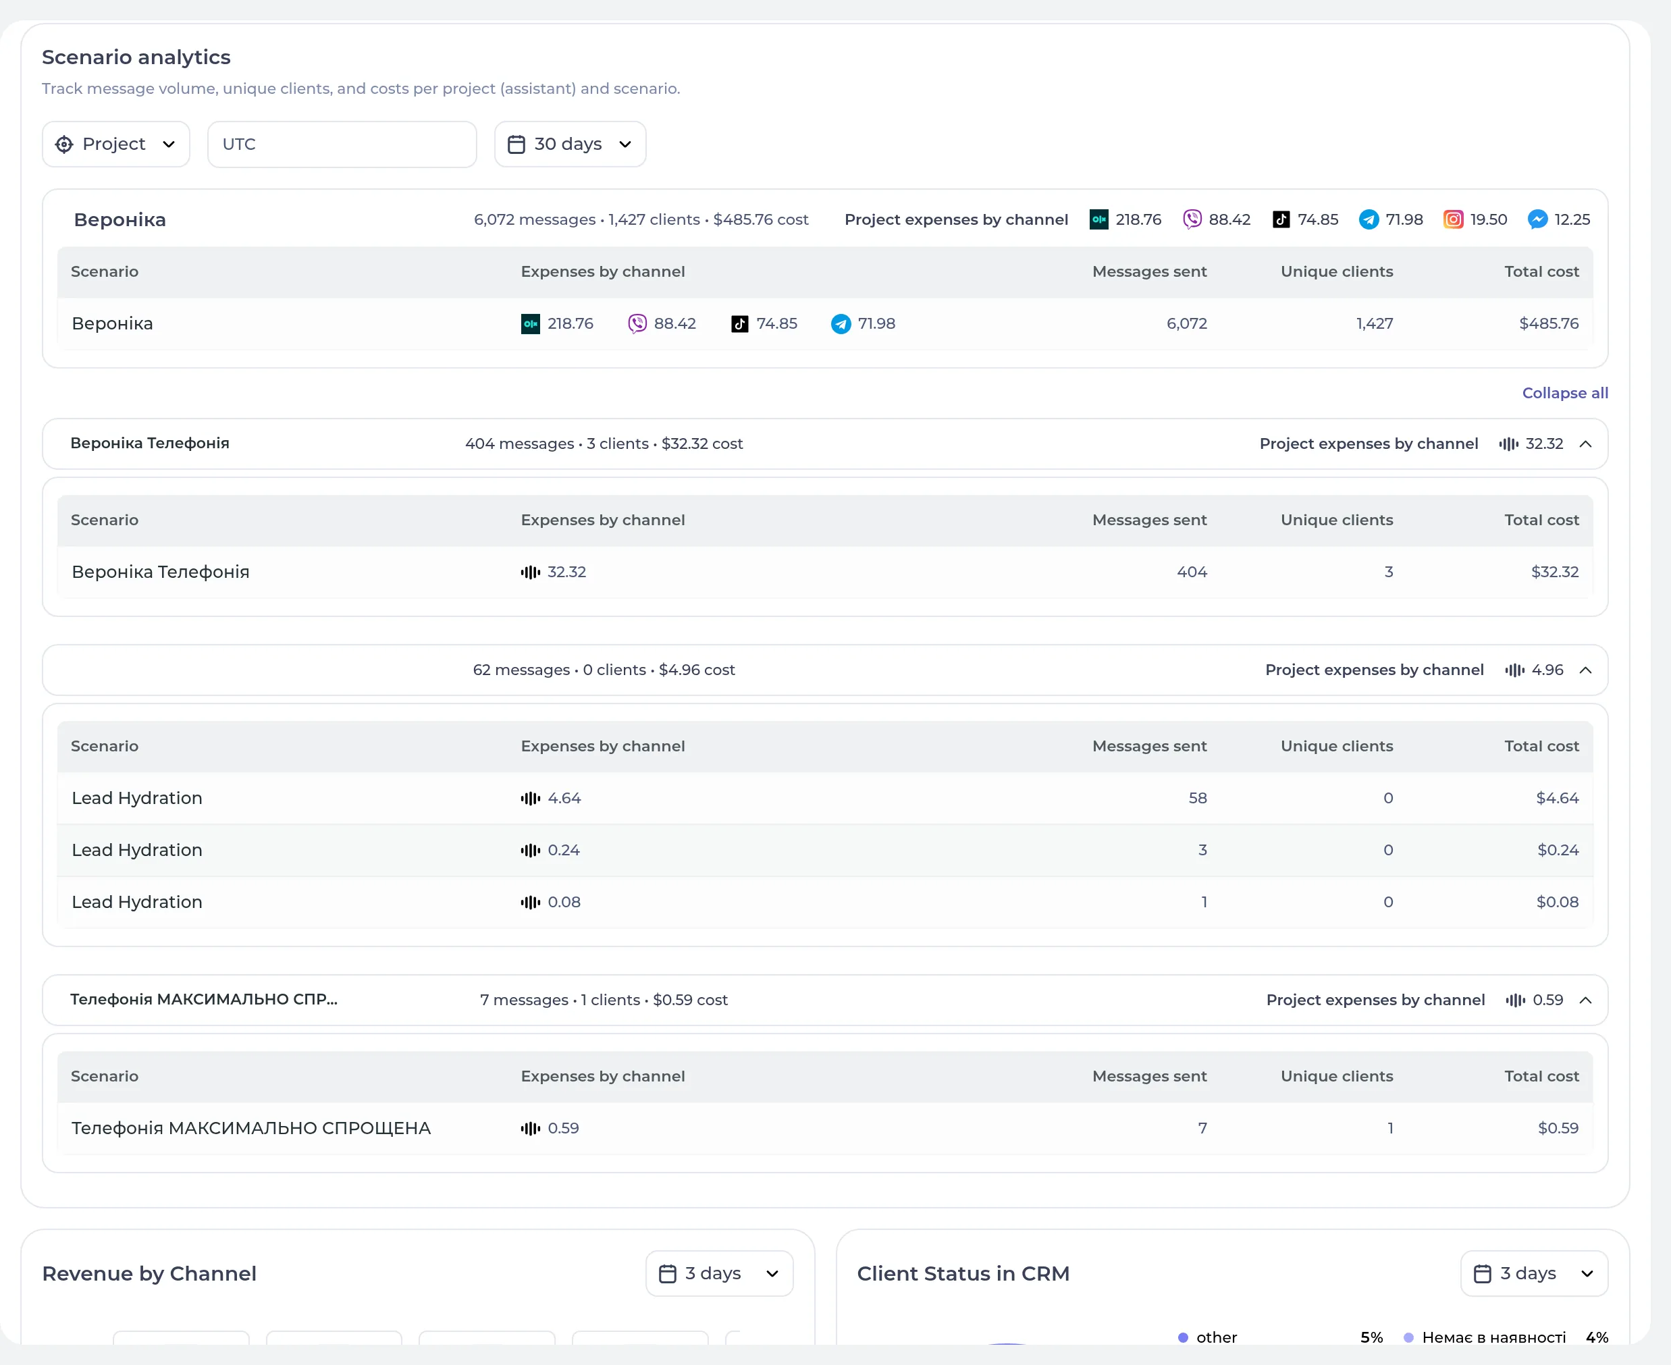Click the voice icon next to 0.08

click(x=531, y=902)
